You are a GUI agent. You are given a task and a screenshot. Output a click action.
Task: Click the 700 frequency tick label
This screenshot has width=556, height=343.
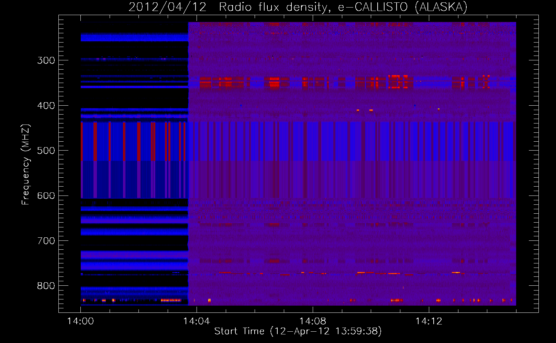(x=46, y=241)
